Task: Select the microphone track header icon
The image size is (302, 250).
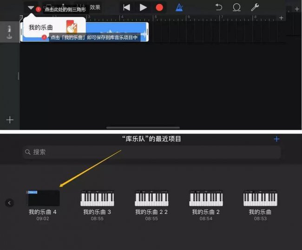Action: coord(9,32)
